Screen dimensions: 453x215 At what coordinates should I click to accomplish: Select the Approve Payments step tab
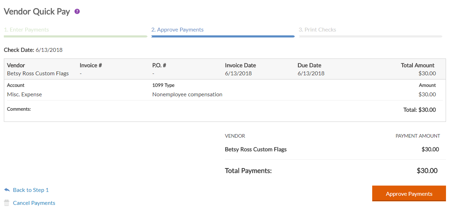click(177, 30)
